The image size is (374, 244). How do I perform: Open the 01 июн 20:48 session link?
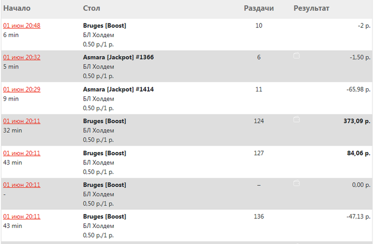(x=22, y=26)
